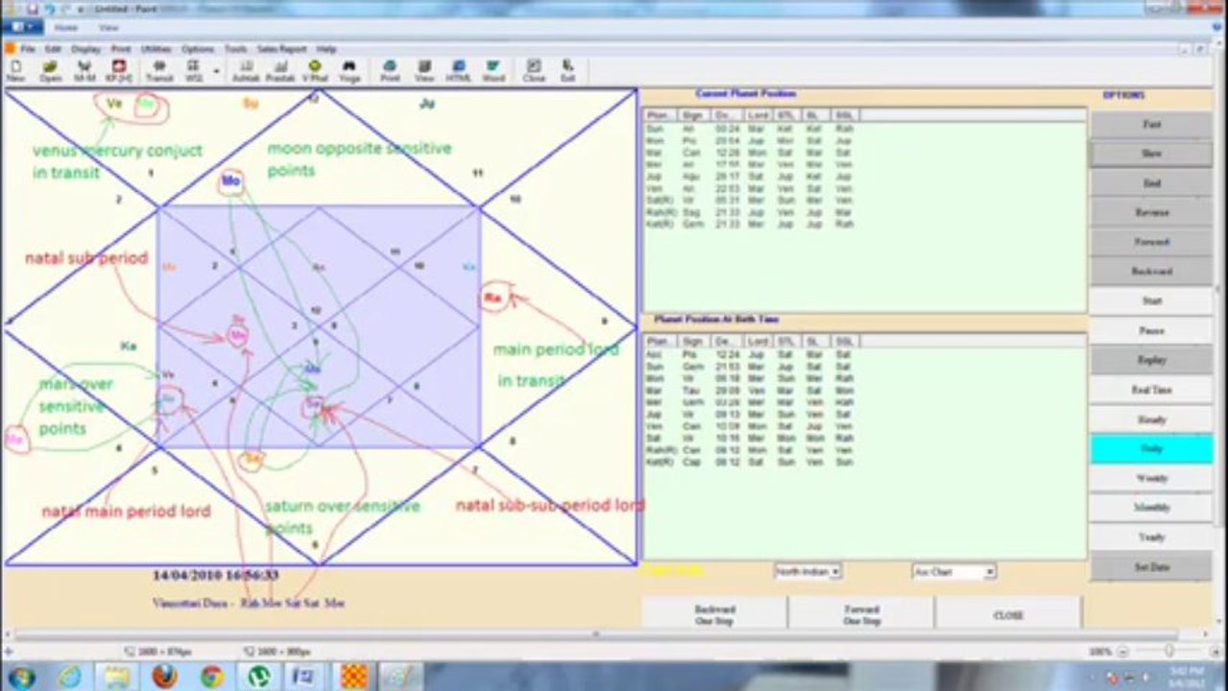Click the End button
Image resolution: width=1228 pixels, height=691 pixels.
point(1151,183)
